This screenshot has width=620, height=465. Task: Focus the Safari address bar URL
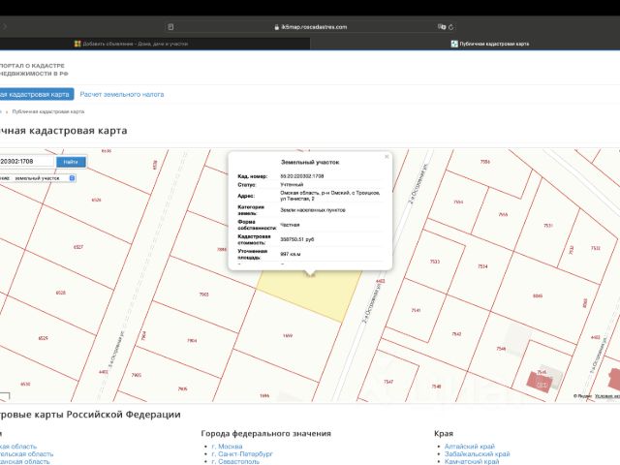314,27
